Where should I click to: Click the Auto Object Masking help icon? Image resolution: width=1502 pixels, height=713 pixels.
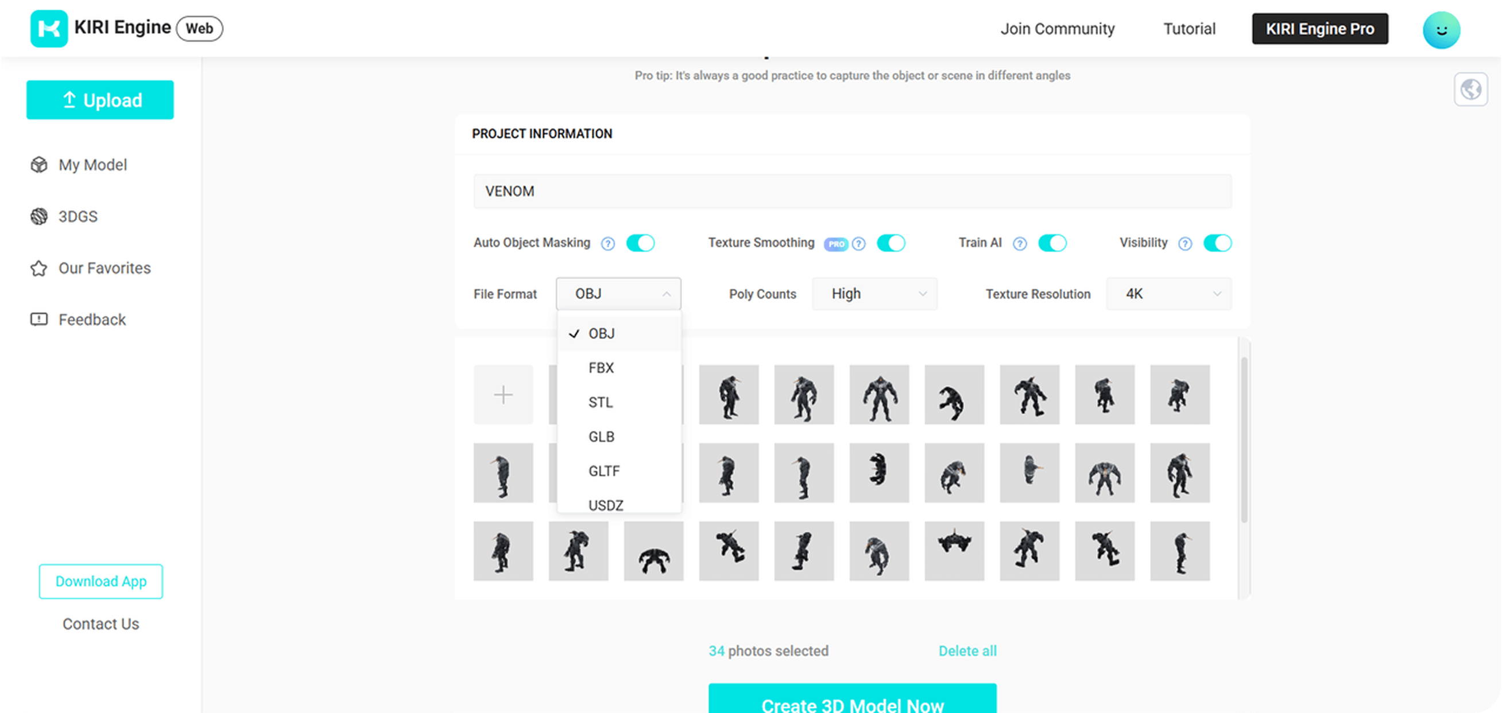607,243
